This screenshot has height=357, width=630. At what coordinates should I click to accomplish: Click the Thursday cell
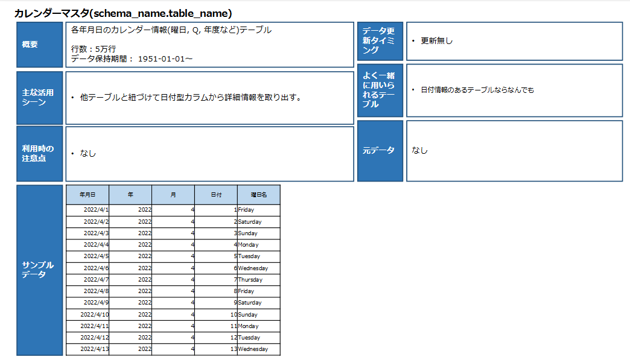pos(259,280)
